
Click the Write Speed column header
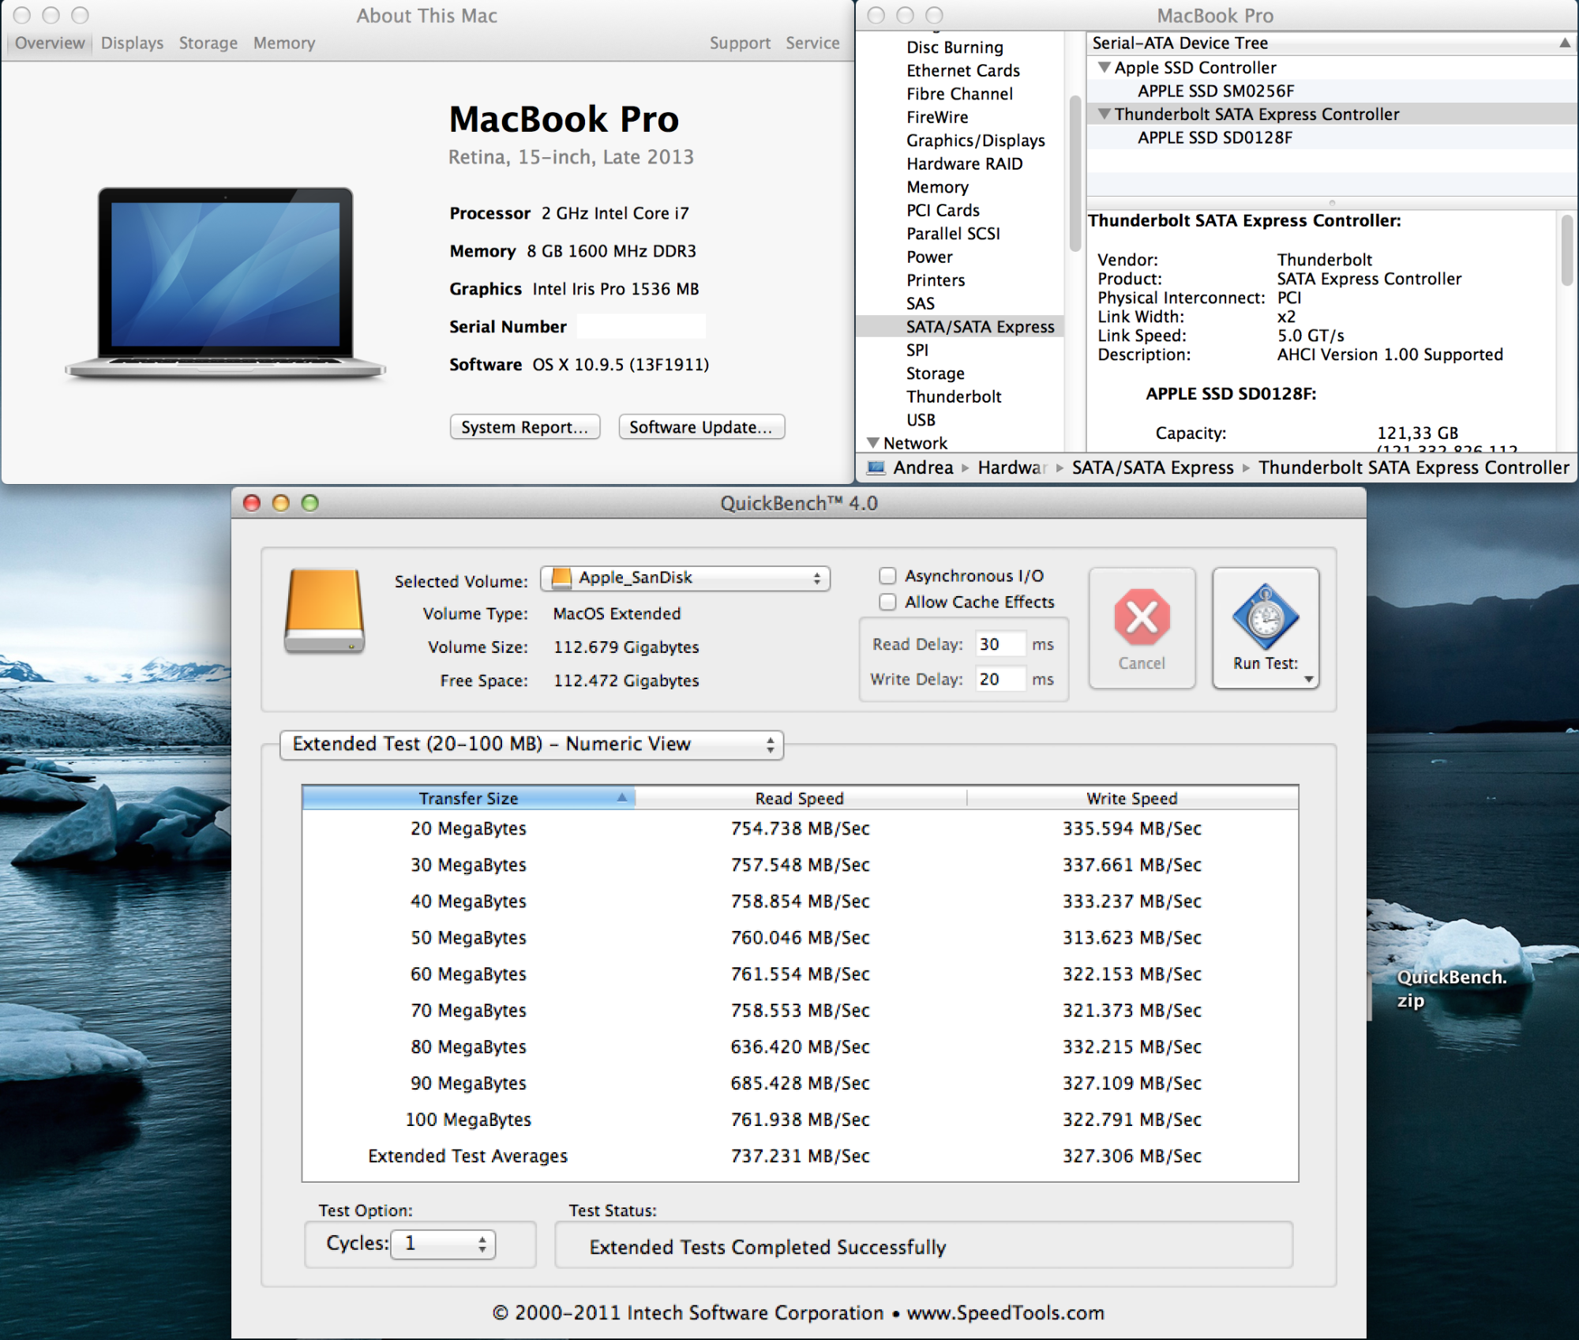(1132, 798)
